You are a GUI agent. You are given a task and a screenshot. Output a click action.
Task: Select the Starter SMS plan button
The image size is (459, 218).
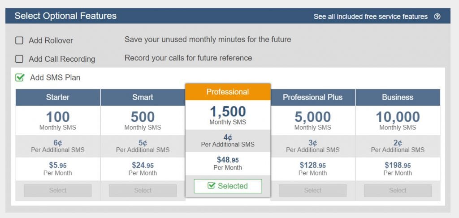pyautogui.click(x=58, y=191)
